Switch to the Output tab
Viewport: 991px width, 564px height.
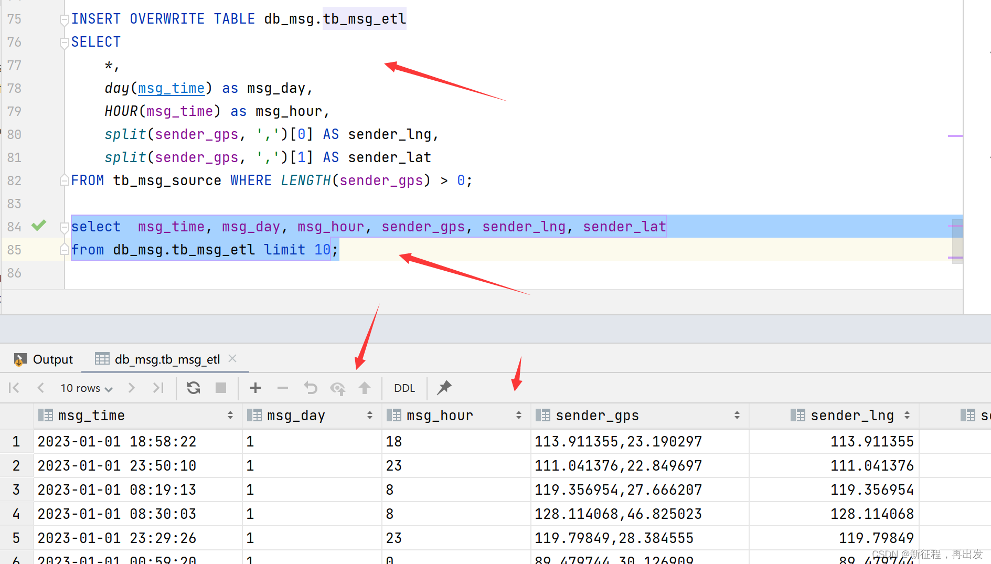[x=44, y=359]
